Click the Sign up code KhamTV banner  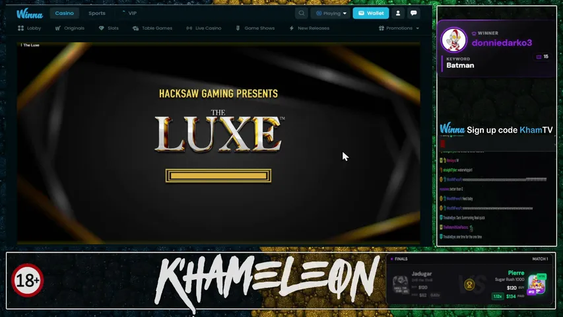tap(496, 129)
